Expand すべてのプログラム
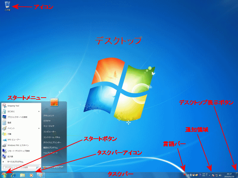The height and width of the screenshot is (178, 238). click(21, 162)
